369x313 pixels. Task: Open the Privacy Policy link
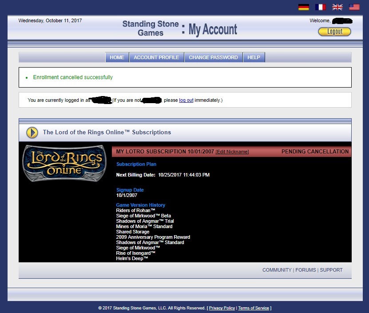coord(222,308)
